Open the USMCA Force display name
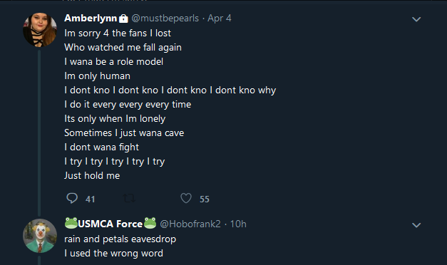 pos(110,224)
